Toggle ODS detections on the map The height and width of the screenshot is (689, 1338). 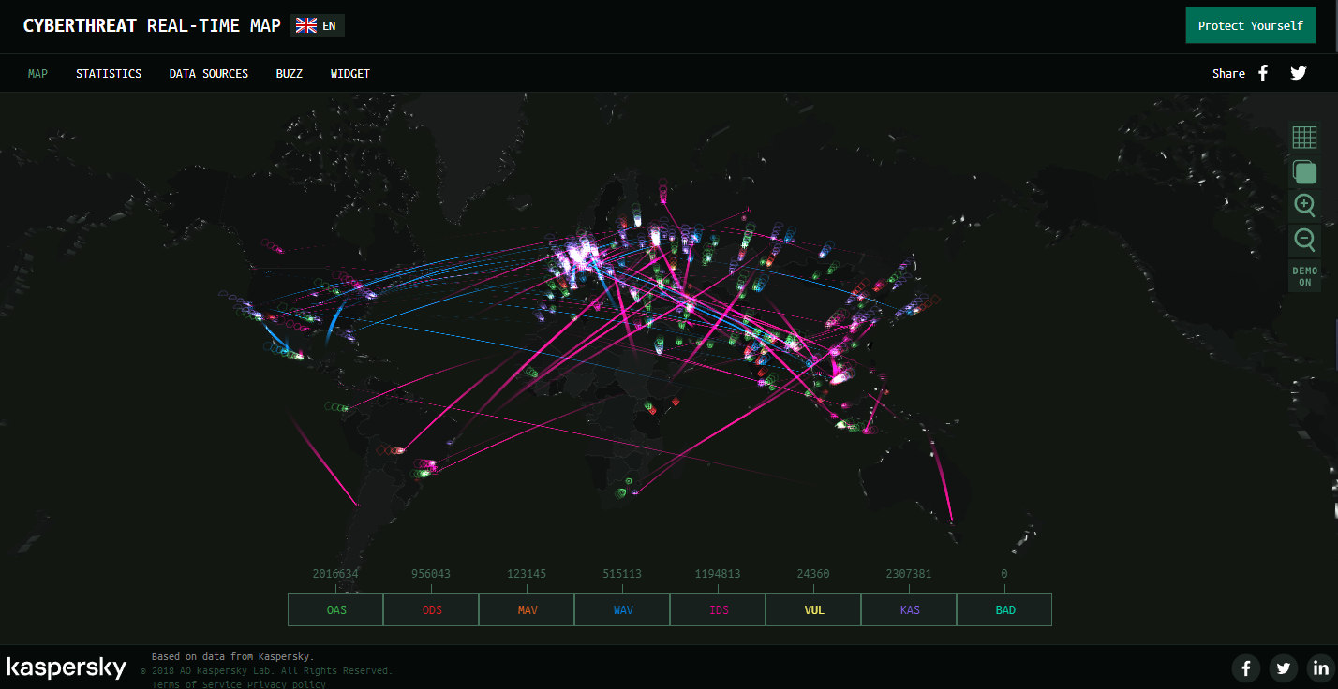[x=431, y=609]
